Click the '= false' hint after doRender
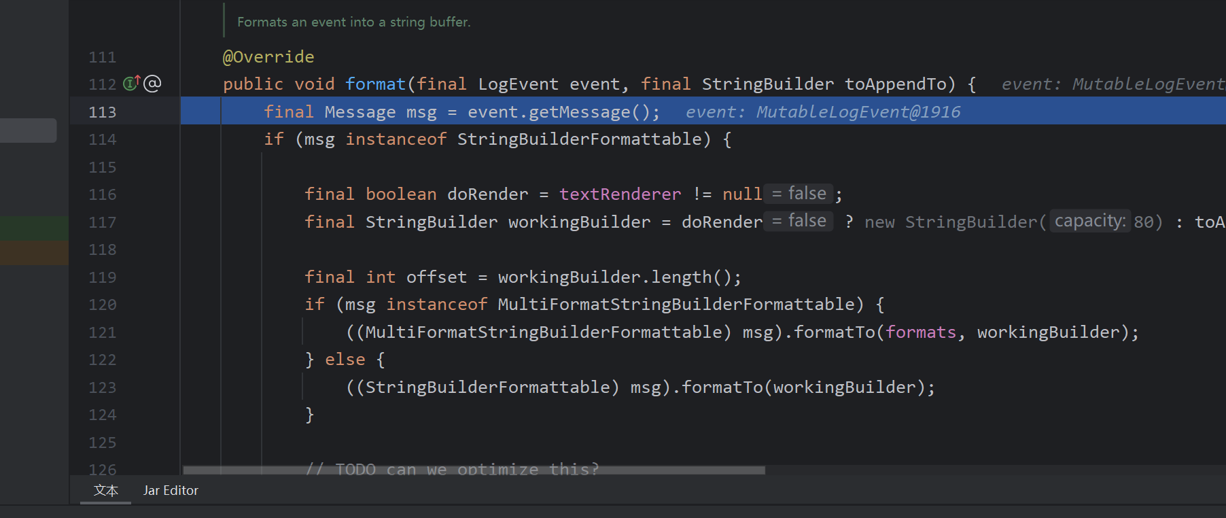The image size is (1226, 518). point(799,222)
